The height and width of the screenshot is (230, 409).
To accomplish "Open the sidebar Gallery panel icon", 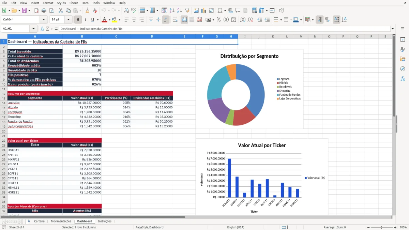I will [403, 59].
